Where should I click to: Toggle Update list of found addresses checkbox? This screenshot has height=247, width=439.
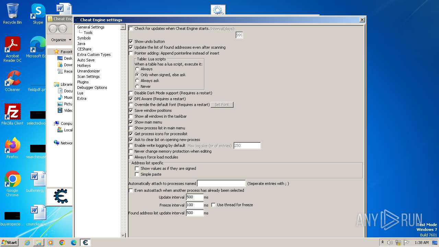[x=131, y=47]
